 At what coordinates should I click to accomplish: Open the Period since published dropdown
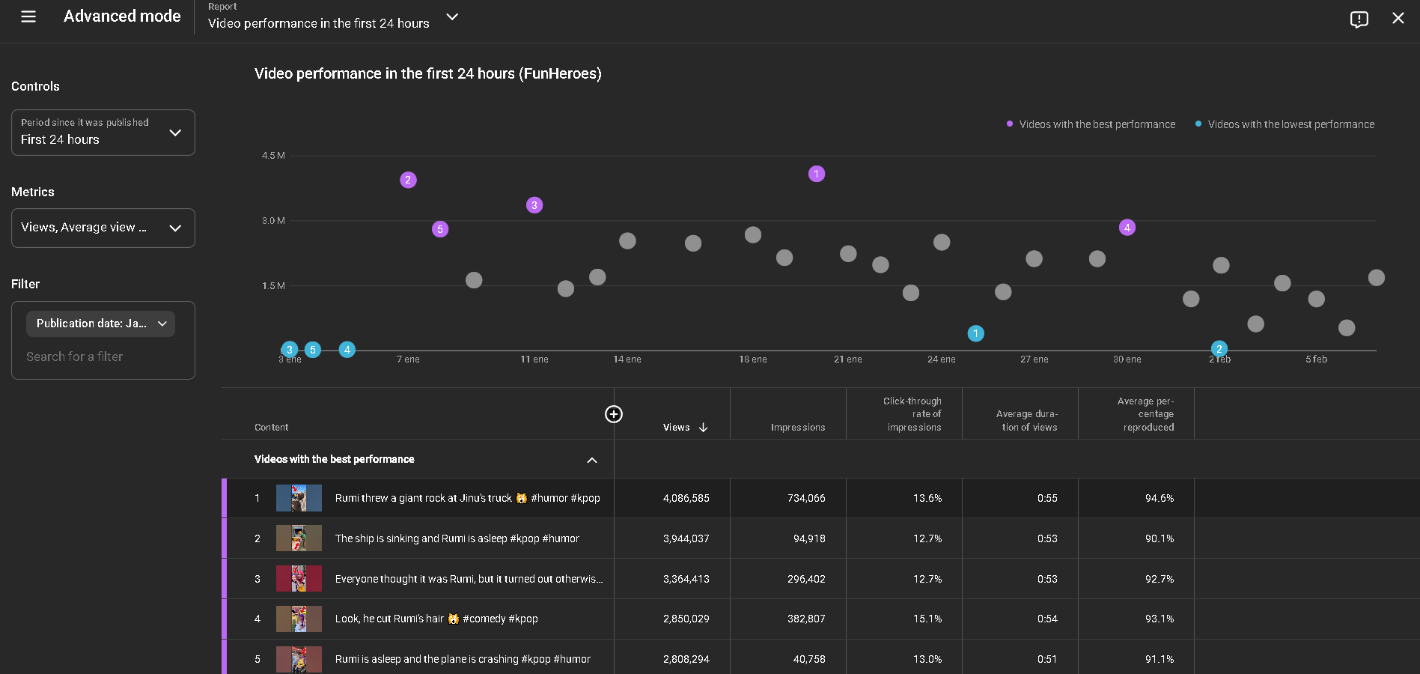point(103,133)
